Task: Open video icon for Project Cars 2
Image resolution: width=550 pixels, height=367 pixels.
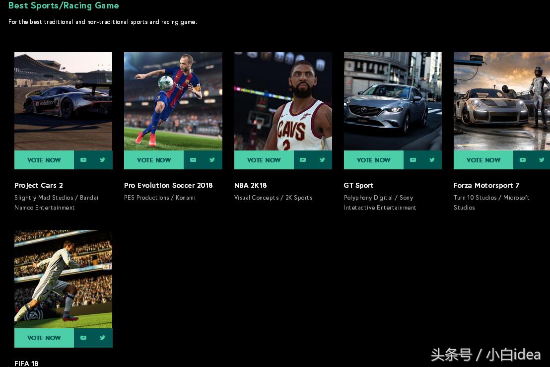Action: (x=83, y=160)
